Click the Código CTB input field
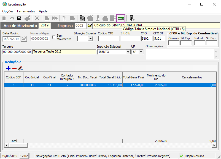Screen dimensions: 221x159 pyautogui.click(x=109, y=39)
